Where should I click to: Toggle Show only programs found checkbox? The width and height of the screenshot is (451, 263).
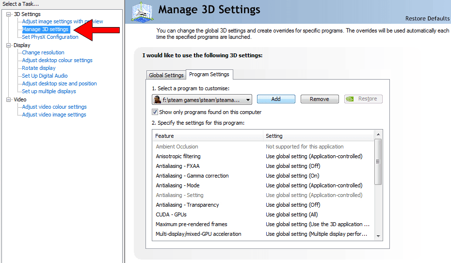point(155,112)
